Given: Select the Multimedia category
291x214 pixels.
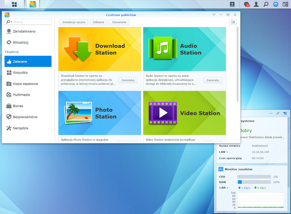Looking at the screenshot, I should tap(28, 95).
